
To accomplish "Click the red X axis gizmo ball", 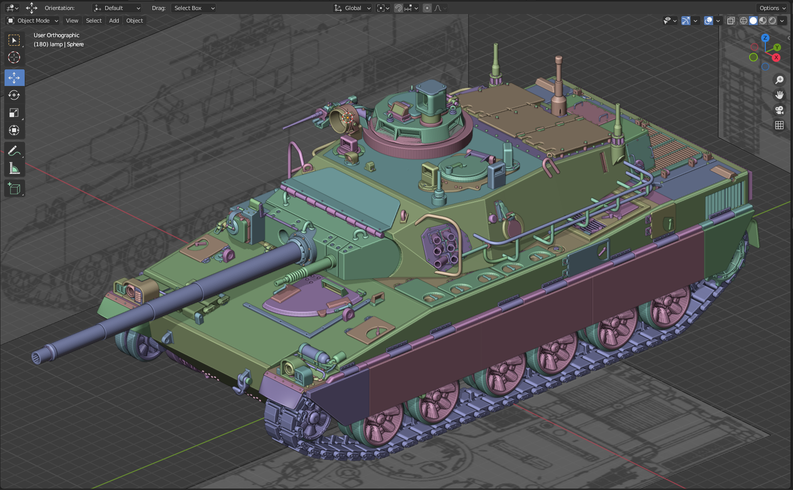I will point(776,58).
